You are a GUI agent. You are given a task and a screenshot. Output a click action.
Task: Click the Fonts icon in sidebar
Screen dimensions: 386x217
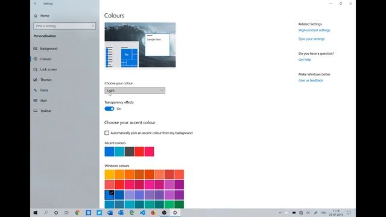click(36, 90)
